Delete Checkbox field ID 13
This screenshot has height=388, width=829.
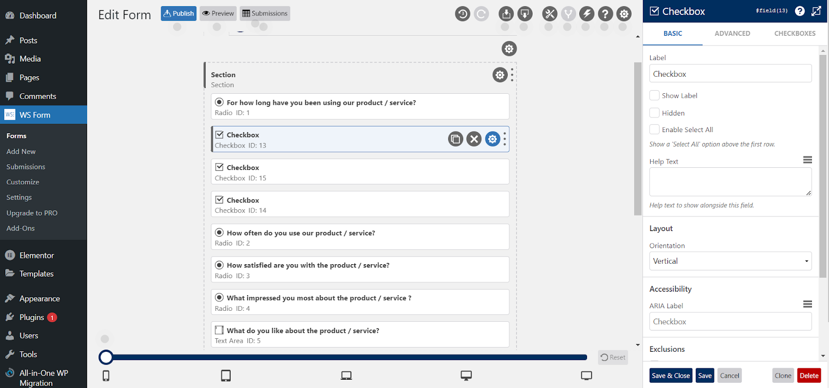(x=474, y=139)
